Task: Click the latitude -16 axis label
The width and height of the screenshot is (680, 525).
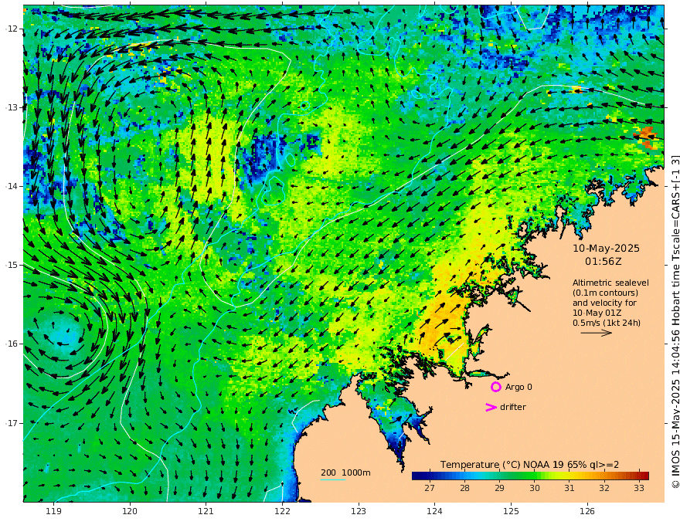Action: pyautogui.click(x=12, y=344)
